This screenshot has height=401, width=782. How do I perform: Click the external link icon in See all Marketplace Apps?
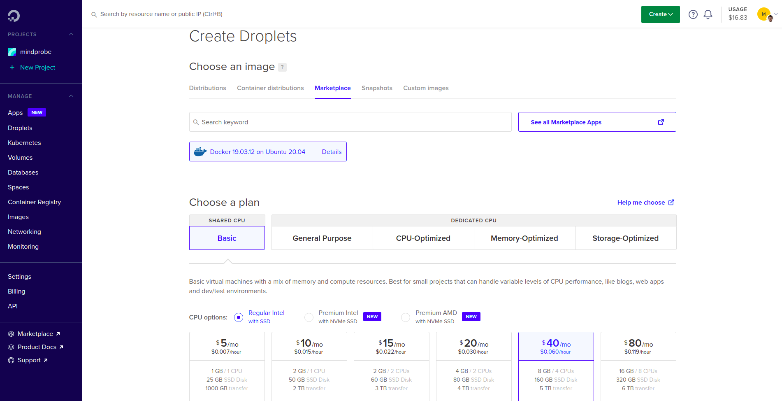661,122
